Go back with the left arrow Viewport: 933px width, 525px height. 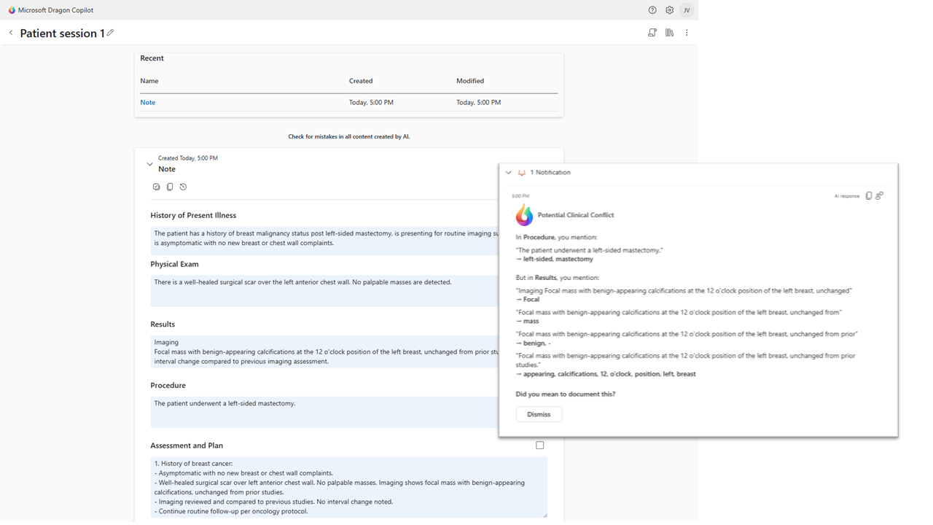[11, 33]
